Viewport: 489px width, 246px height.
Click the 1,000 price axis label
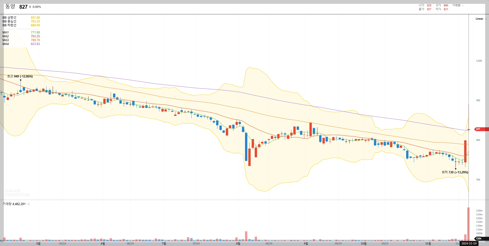(x=479, y=61)
